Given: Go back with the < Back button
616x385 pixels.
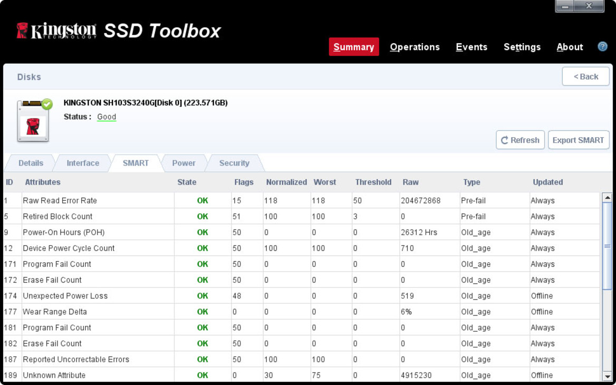Looking at the screenshot, I should 585,76.
